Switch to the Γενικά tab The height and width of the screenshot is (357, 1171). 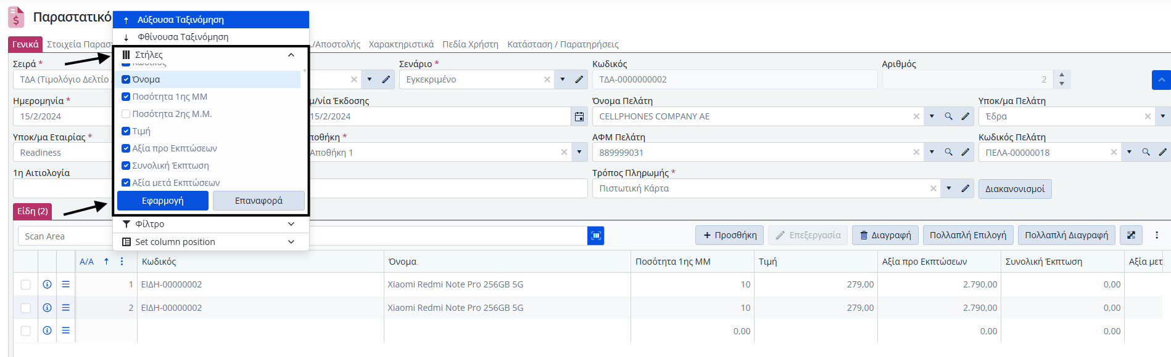click(x=25, y=44)
